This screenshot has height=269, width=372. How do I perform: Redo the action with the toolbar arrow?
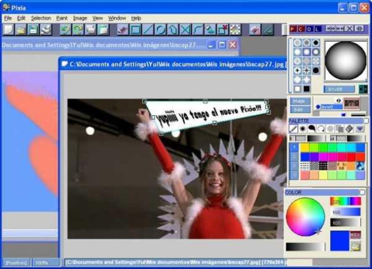pos(78,30)
